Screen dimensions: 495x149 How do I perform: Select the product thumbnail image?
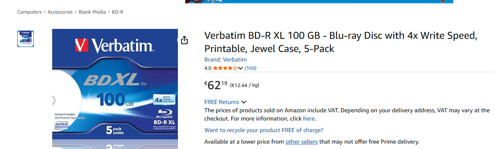[x=26, y=38]
